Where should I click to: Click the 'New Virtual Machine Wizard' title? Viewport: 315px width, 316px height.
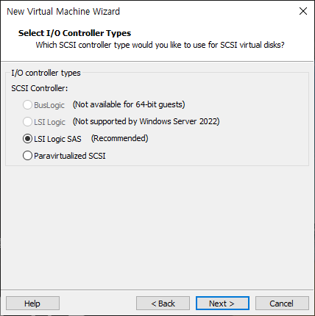63,12
